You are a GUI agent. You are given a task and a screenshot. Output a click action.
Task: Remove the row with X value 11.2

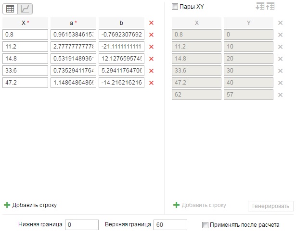(x=151, y=47)
